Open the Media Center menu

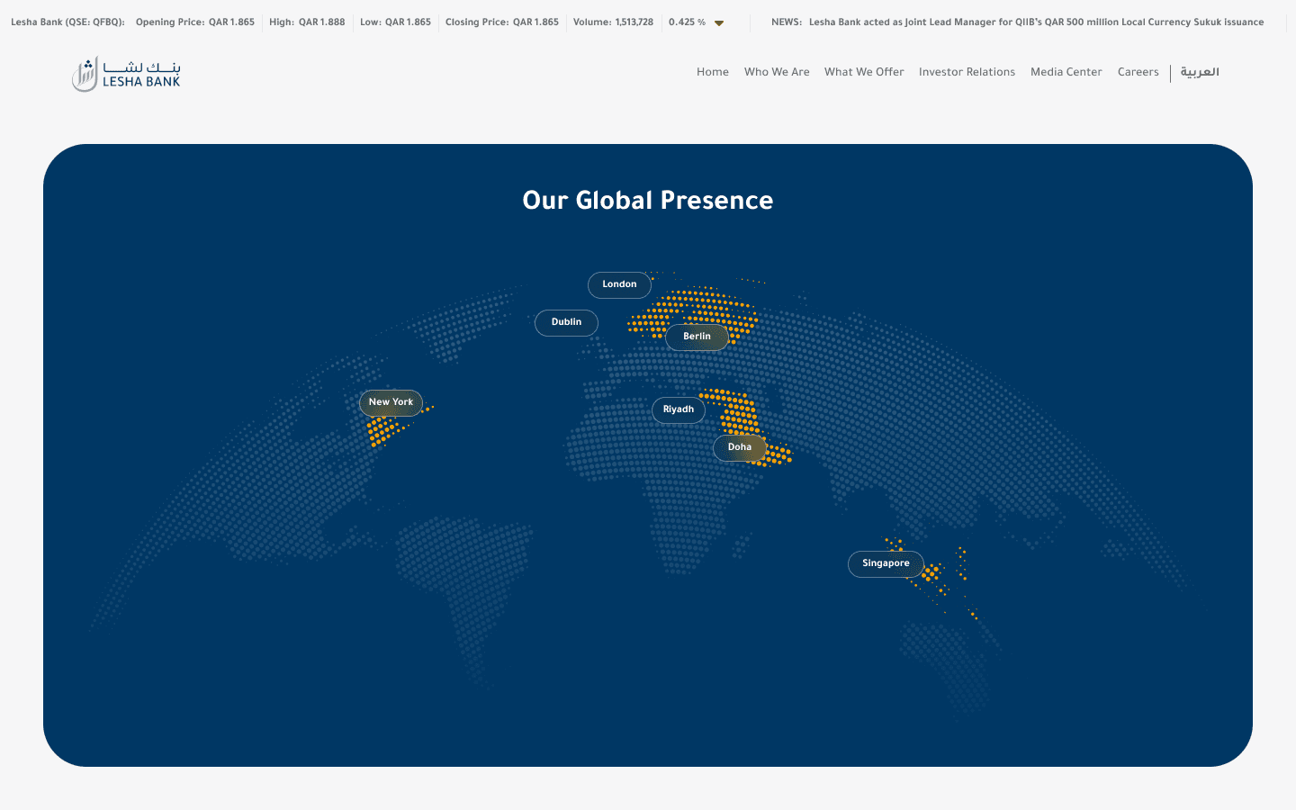1066,72
